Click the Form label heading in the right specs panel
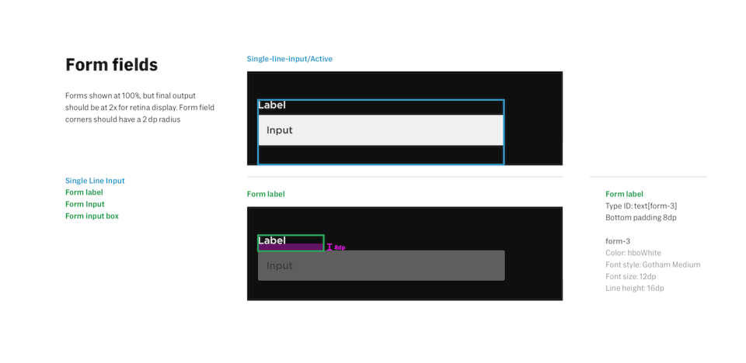 pyautogui.click(x=624, y=194)
